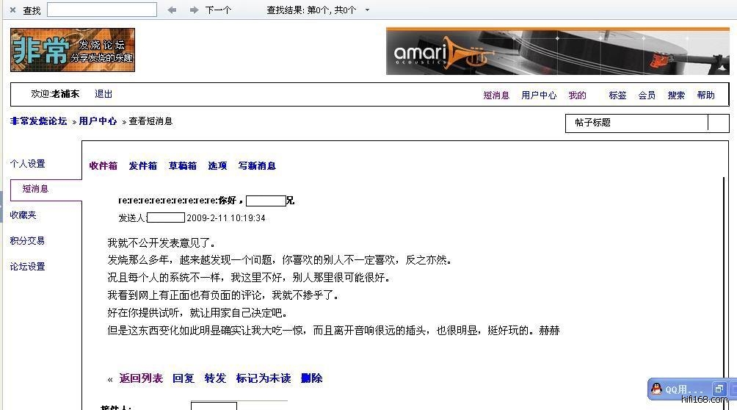737x410 pixels.
Task: Click in the find text input field
Action: 101,10
